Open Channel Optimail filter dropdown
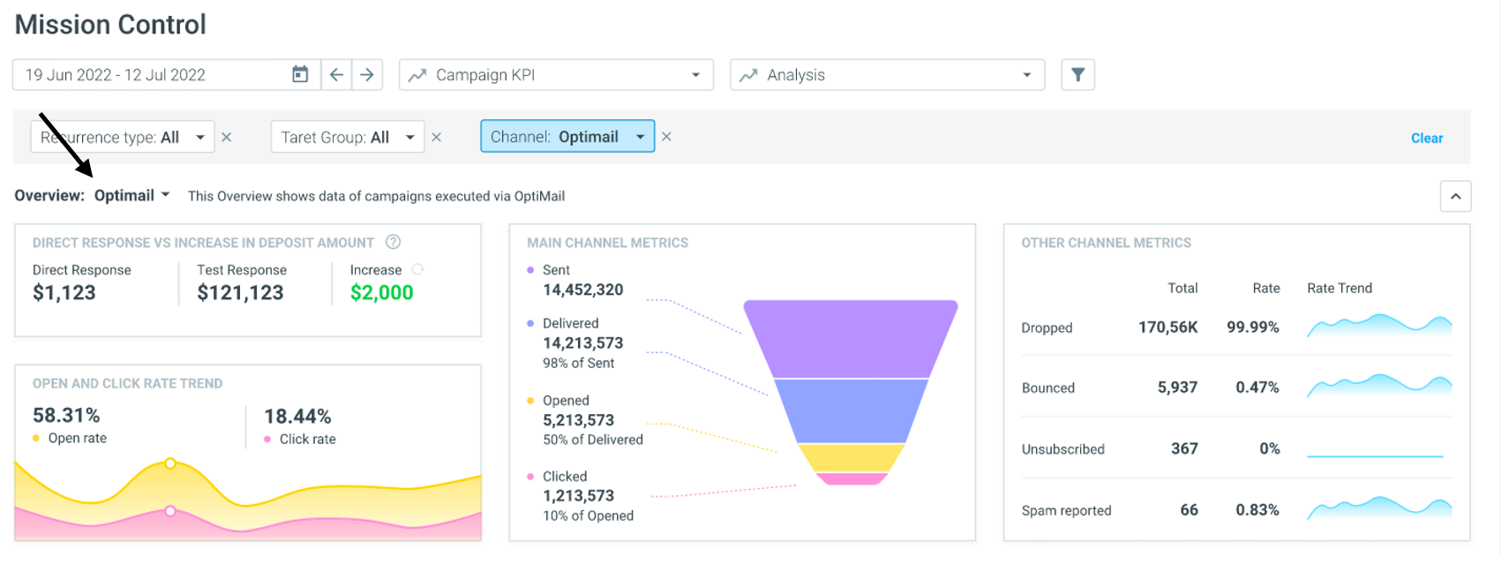Image resolution: width=1502 pixels, height=572 pixels. [x=567, y=136]
